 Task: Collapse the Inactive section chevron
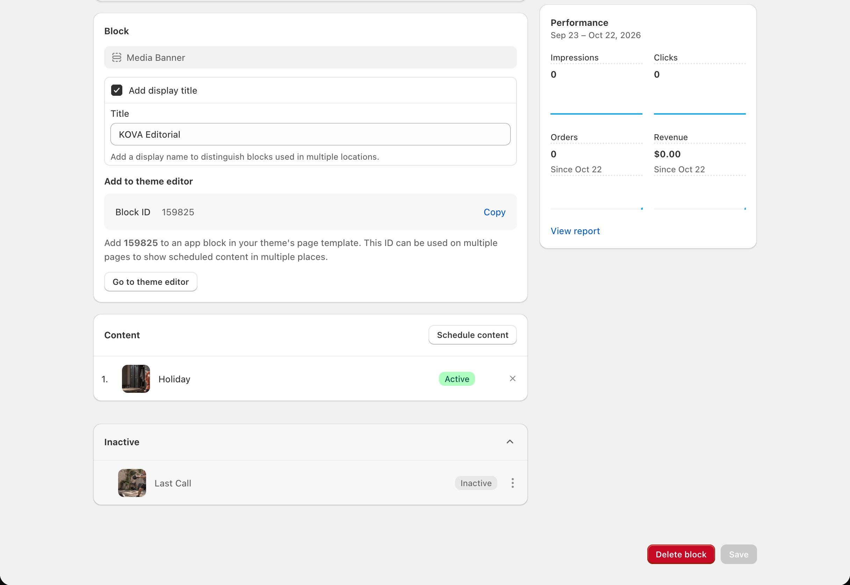(510, 442)
